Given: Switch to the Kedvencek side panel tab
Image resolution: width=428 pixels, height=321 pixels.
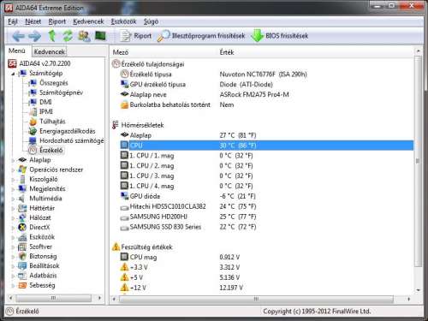Looking at the screenshot, I should (49, 51).
